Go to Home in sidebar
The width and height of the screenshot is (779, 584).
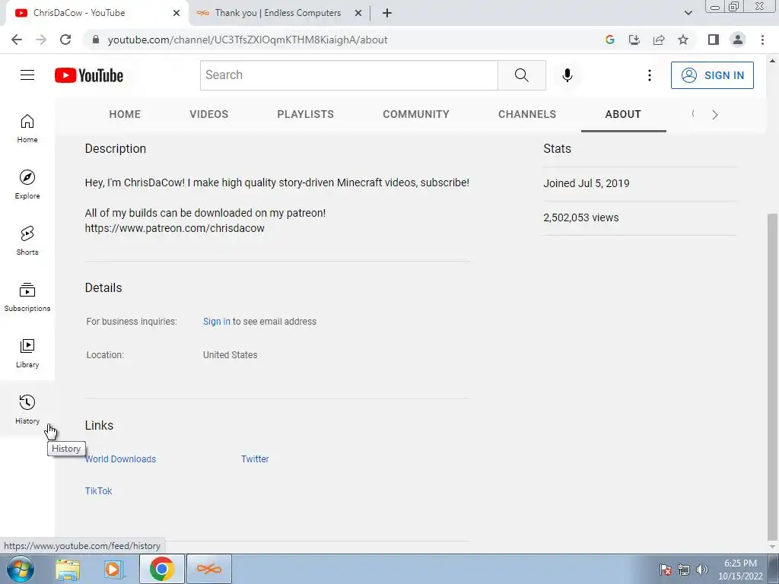(x=27, y=128)
